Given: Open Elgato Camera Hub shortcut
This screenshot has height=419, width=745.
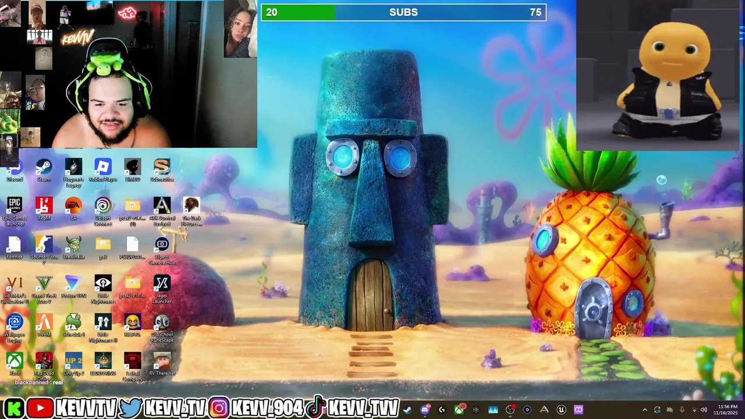Looking at the screenshot, I should tap(162, 251).
